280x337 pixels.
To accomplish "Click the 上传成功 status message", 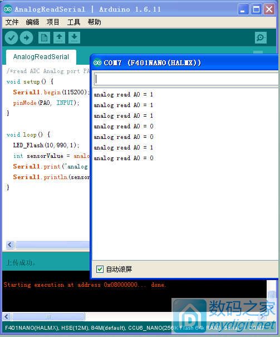I will pos(21,263).
